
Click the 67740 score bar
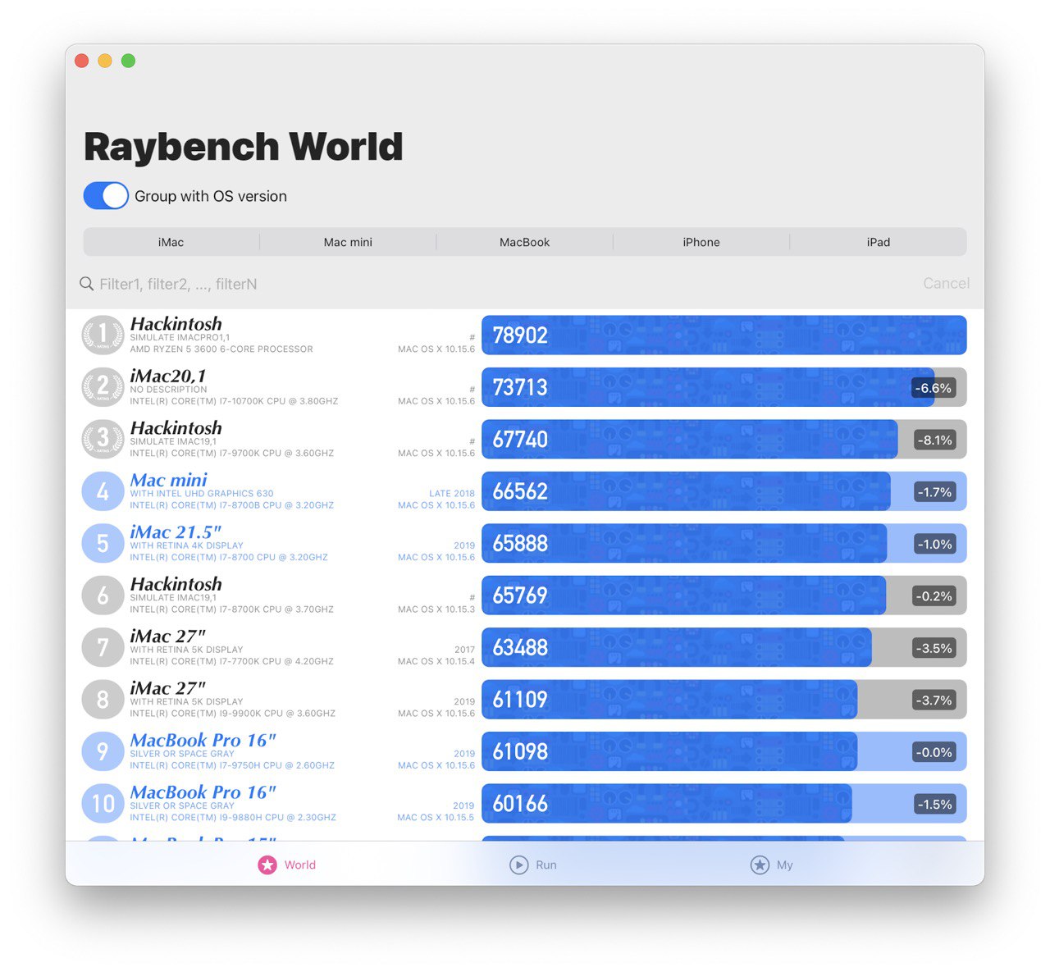click(724, 440)
